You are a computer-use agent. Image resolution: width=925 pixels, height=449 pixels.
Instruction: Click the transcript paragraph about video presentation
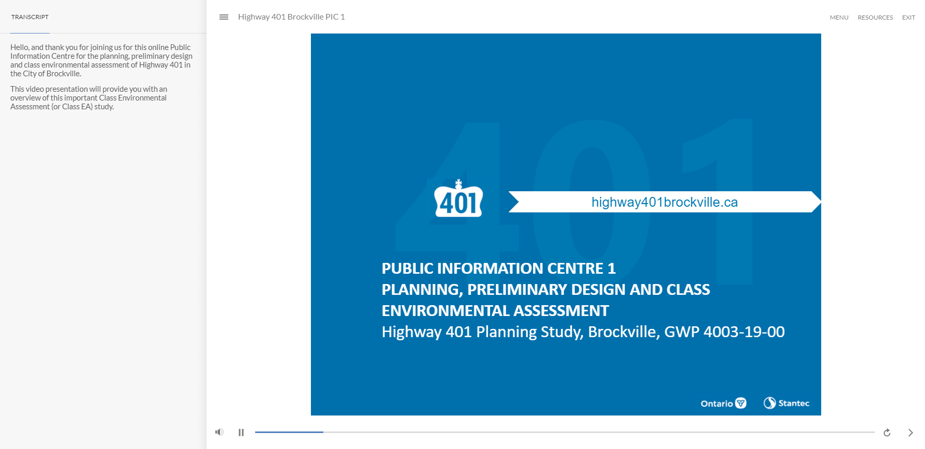tap(89, 98)
